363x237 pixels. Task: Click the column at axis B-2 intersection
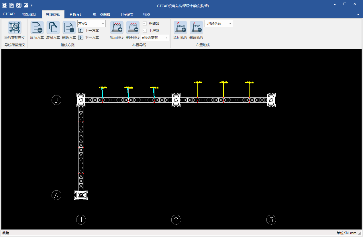point(176,100)
